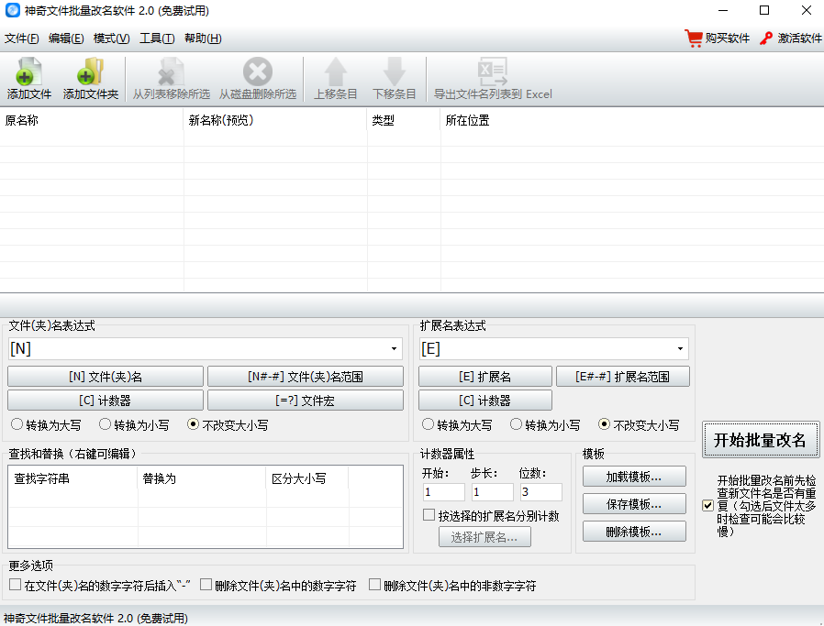Open the Edit (编辑) menu
Image resolution: width=824 pixels, height=626 pixels.
point(66,38)
